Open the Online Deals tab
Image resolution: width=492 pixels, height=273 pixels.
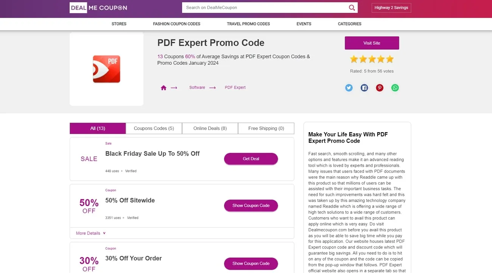click(x=210, y=128)
